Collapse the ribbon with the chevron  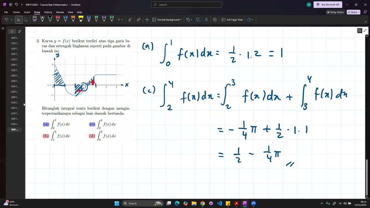[x=366, y=22]
